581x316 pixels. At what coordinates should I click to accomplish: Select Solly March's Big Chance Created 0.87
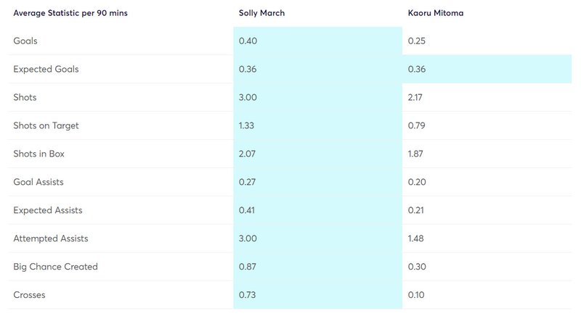click(x=247, y=267)
